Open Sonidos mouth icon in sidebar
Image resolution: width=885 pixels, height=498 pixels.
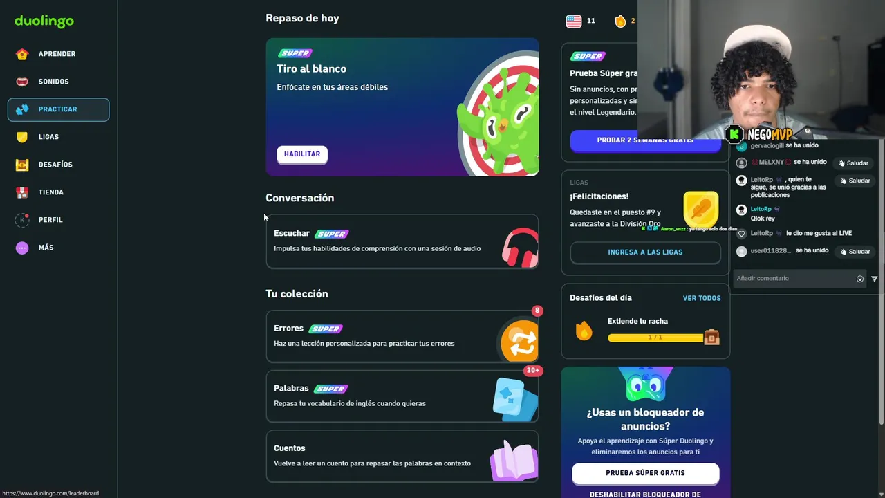point(22,82)
